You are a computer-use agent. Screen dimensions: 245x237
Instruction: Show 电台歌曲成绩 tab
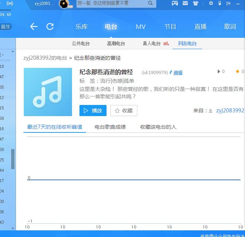point(110,127)
